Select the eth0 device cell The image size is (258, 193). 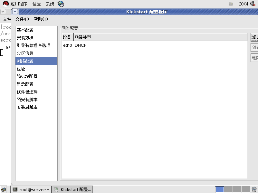pyautogui.click(x=67, y=45)
